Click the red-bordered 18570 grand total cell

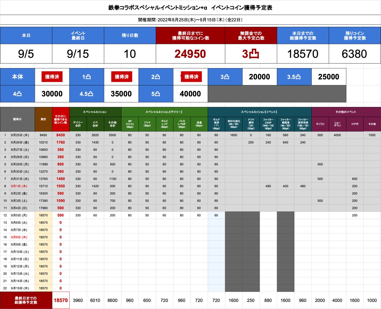pyautogui.click(x=61, y=300)
